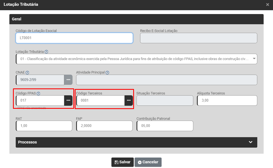
Task: Close the Lotação Tributária dialog
Action: [x=267, y=4]
